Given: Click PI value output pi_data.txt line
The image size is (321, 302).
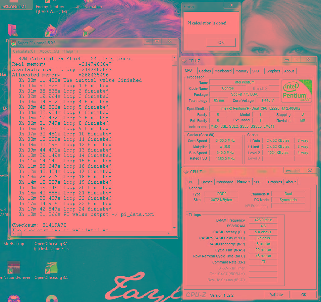Looking at the screenshot, I should (86, 215).
